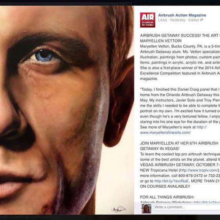Screen dimensions: 220x220
Task: Visit the www.maryellensfinearts.com link
Action: click(x=165, y=132)
